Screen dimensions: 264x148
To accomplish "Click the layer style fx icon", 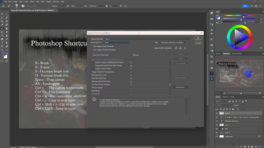I will click(x=241, y=147).
